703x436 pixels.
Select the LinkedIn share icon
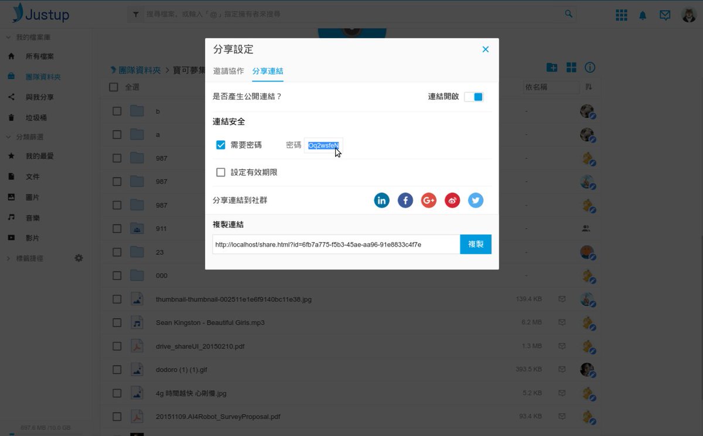click(381, 200)
